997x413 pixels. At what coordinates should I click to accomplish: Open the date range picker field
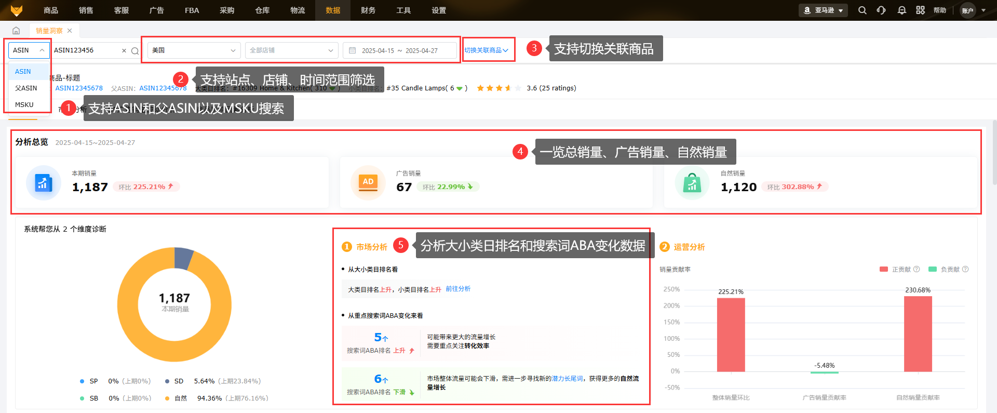(x=399, y=50)
